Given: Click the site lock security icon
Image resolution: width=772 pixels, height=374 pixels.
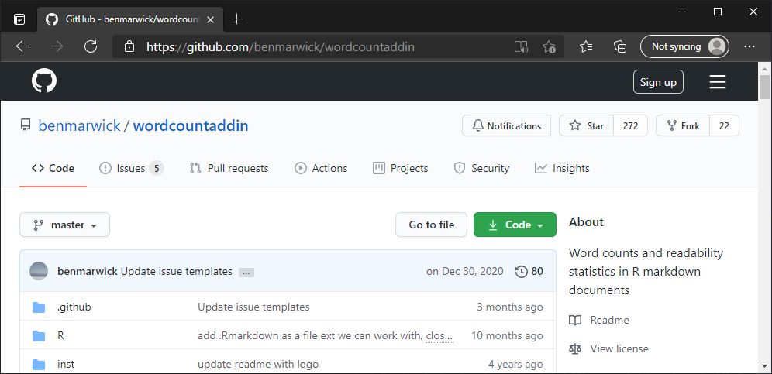Looking at the screenshot, I should coord(129,46).
